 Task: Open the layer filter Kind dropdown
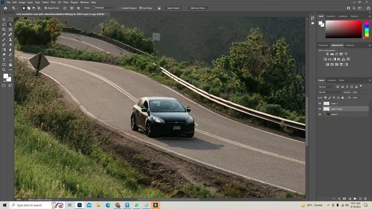pos(326,87)
